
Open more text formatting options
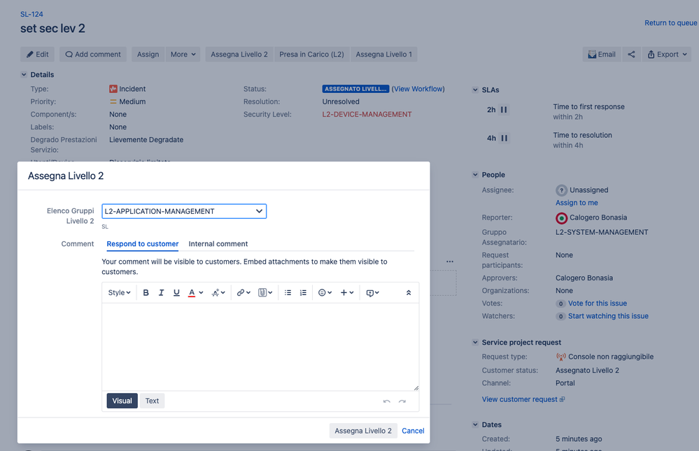pyautogui.click(x=218, y=293)
